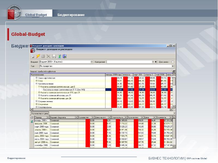Toggle the Доп. инфо checkbox
The image size is (218, 163).
172,62
